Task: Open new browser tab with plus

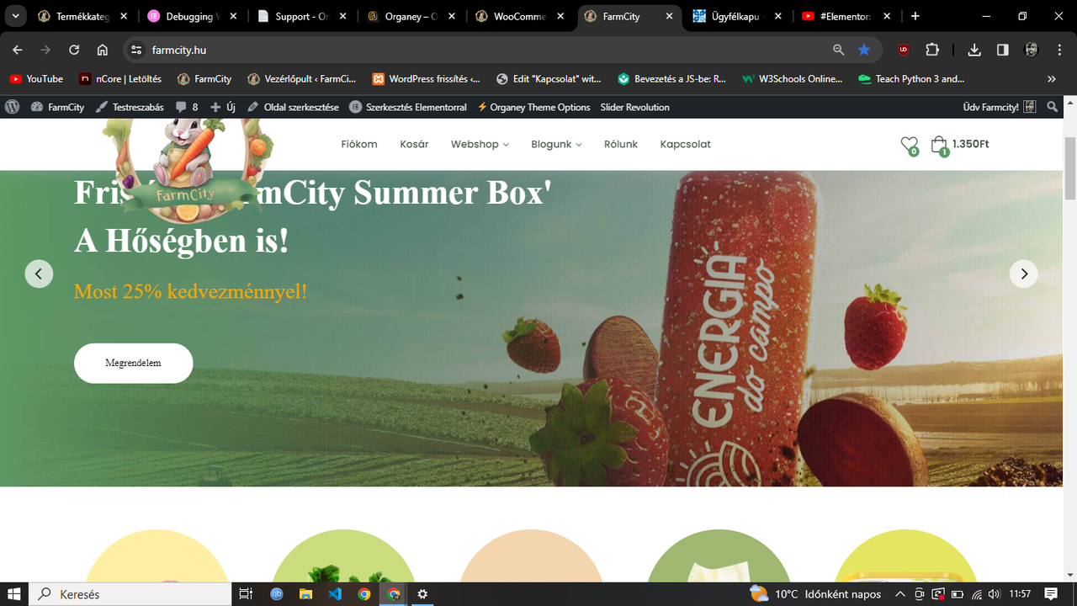Action: (x=915, y=16)
